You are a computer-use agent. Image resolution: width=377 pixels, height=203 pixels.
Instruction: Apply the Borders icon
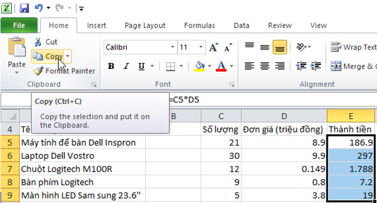tap(170, 66)
